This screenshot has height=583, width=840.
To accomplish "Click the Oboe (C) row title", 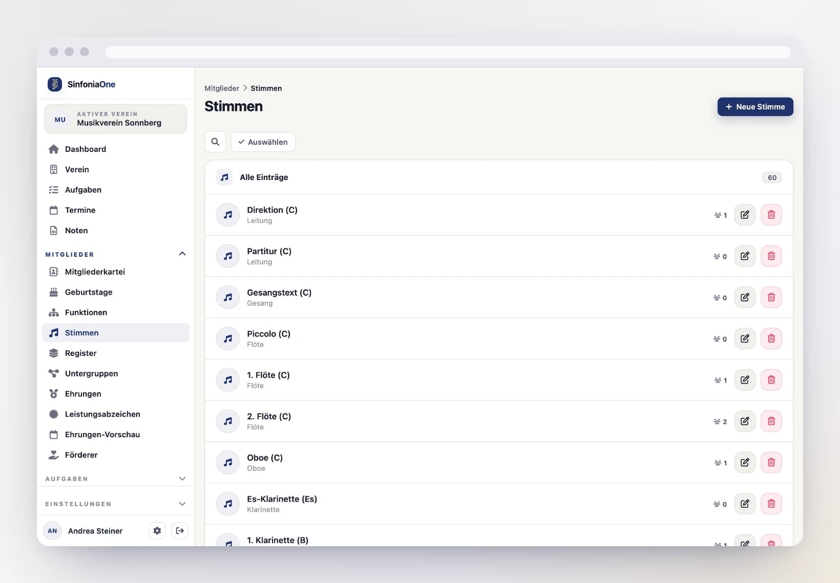I will pyautogui.click(x=265, y=458).
